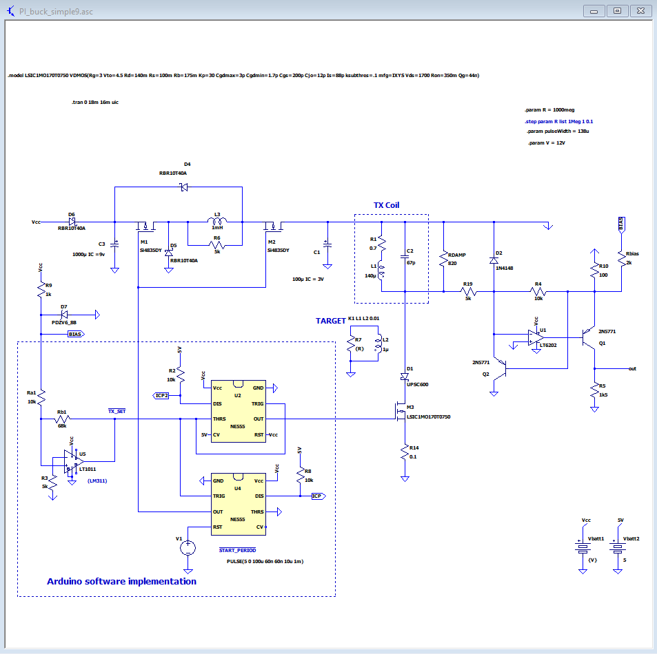Click the out net label
The width and height of the screenshot is (657, 654).
coord(632,368)
